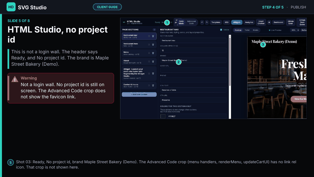Delete the Restaurant hero section via trash icon
This screenshot has width=314, height=177.
[x=153, y=45]
